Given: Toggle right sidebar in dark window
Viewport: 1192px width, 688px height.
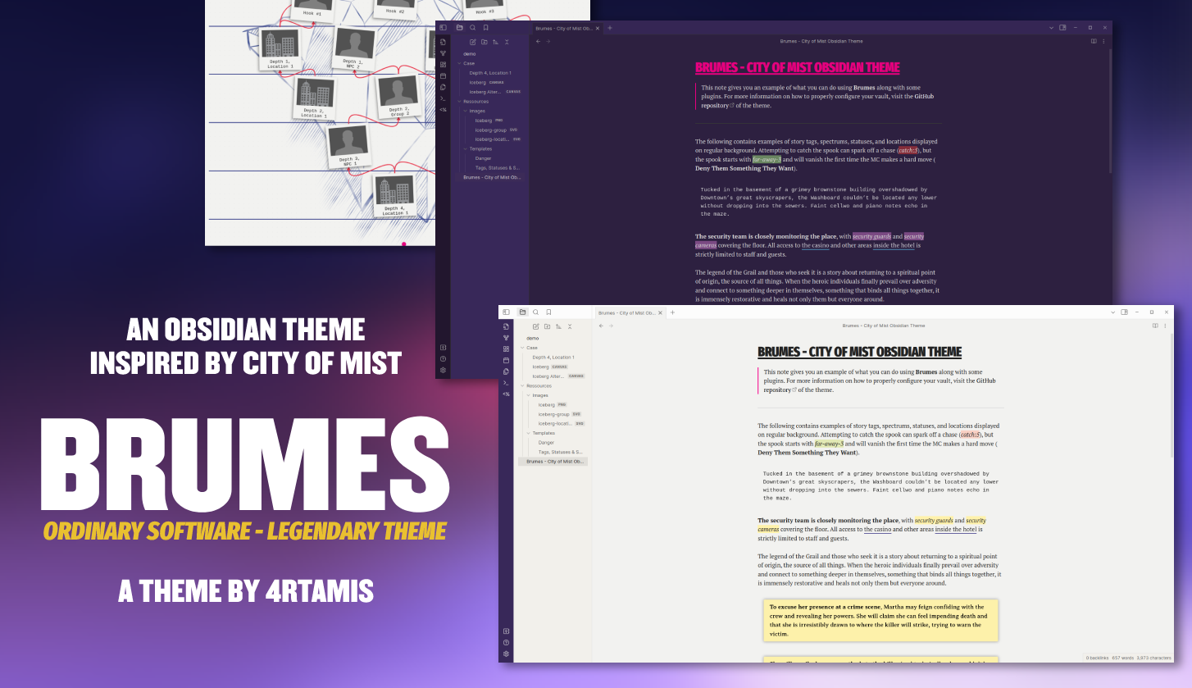Looking at the screenshot, I should coord(1063,28).
